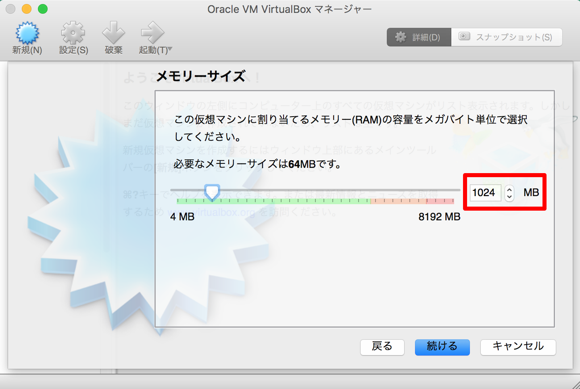Image resolution: width=580 pixels, height=389 pixels.
Task: Click in the 1024 memory input field
Action: click(485, 192)
